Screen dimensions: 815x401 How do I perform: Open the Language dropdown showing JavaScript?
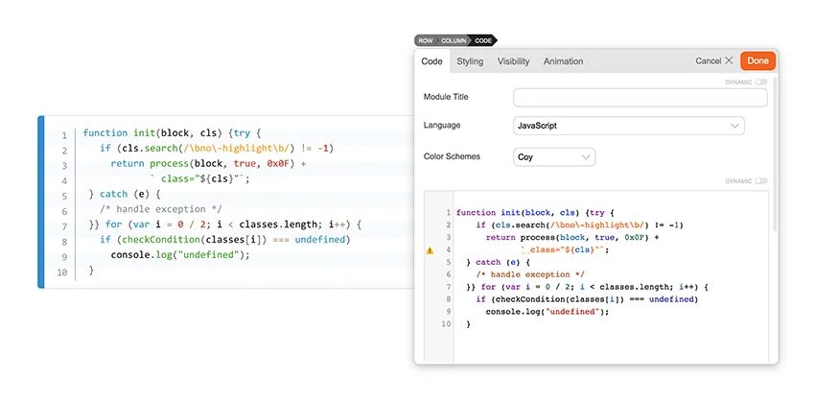[628, 126]
